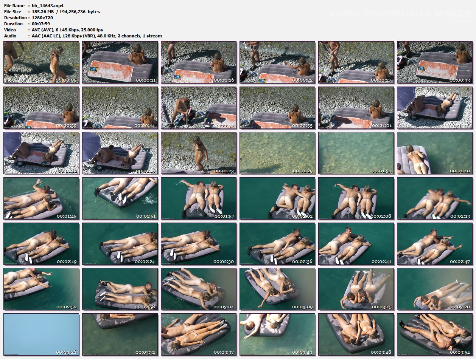Click the water frame at 00:01:34
Viewport: 476px width, 359px height.
tap(356, 153)
